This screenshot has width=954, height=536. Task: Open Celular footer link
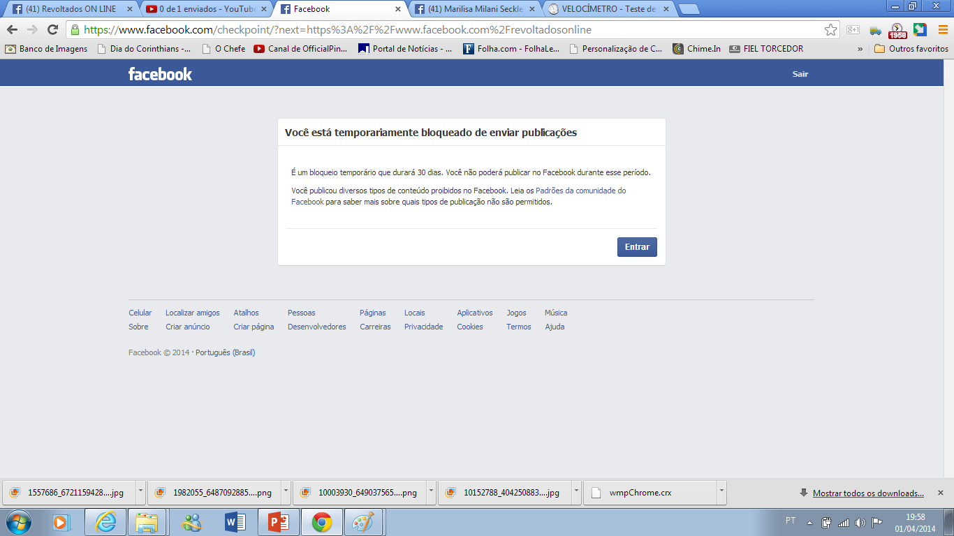(140, 313)
